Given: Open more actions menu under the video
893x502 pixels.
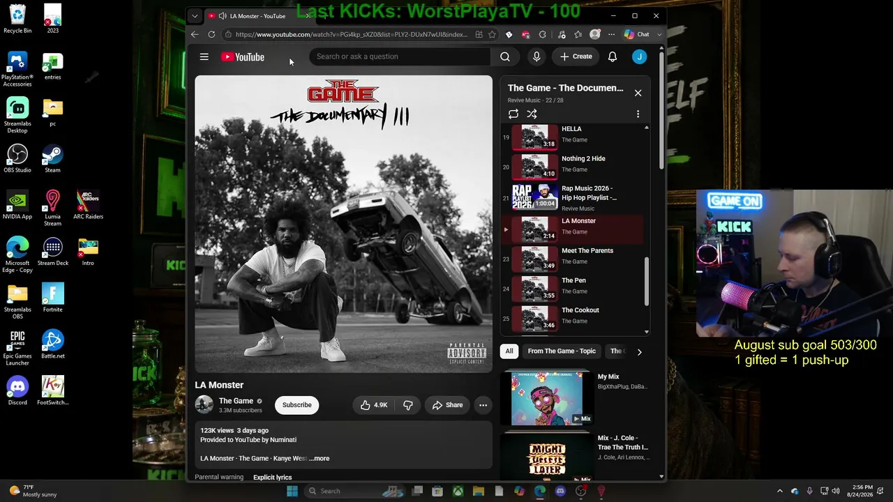Looking at the screenshot, I should pos(483,405).
